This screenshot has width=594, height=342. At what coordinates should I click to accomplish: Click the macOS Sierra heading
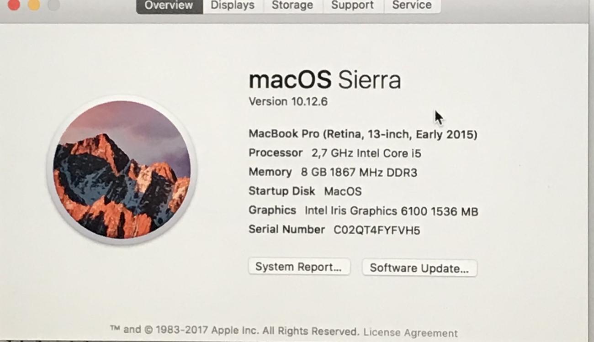tap(325, 80)
